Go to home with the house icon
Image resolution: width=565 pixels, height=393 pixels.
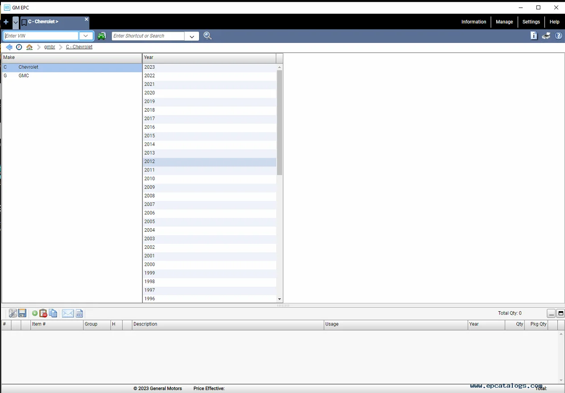tap(29, 47)
